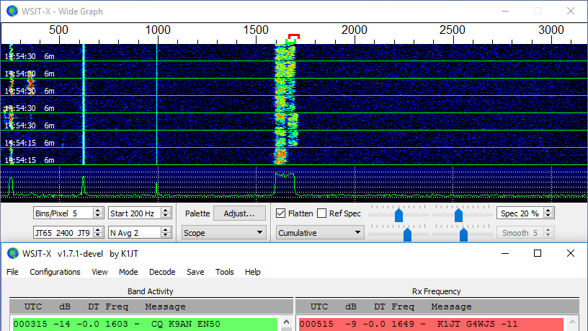Click the 2000 Hz label on frequency scale
588x331 pixels.
coord(354,30)
